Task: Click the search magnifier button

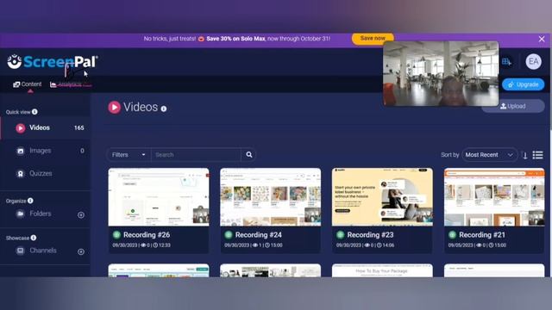Action: point(249,155)
